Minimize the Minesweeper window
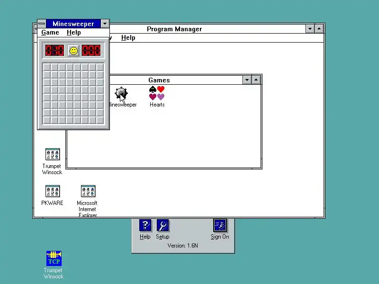 [105, 24]
